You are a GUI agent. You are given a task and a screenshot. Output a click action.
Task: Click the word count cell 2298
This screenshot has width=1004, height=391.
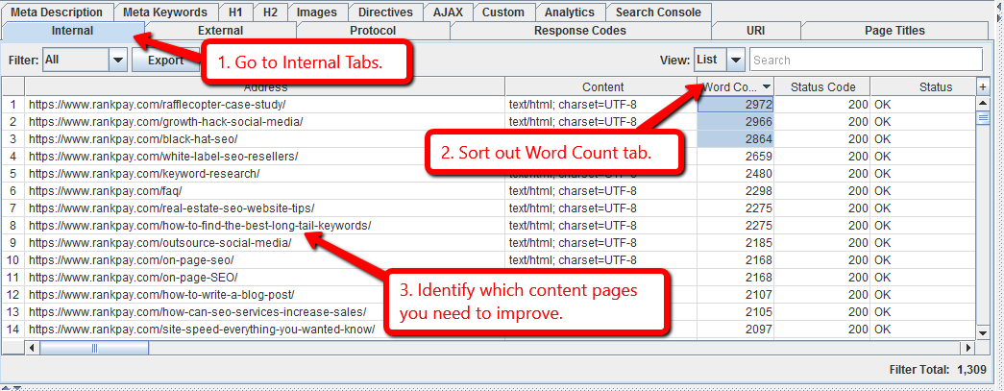pyautogui.click(x=736, y=191)
